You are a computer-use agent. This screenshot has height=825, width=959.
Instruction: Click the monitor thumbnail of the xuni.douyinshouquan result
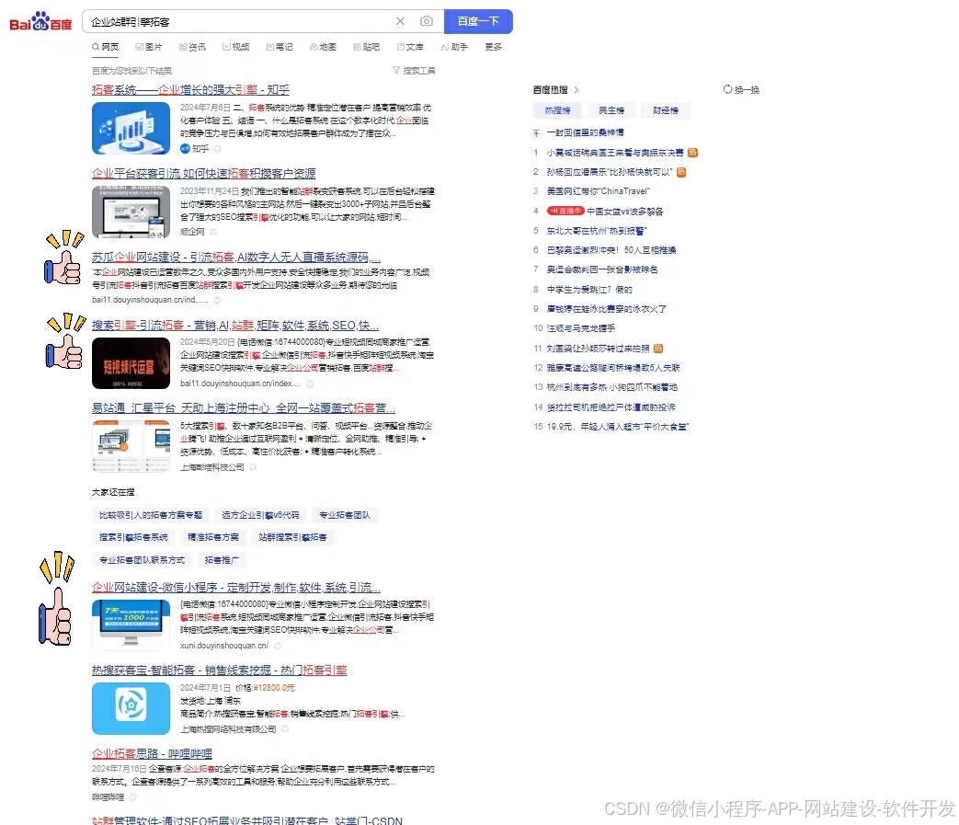(131, 624)
